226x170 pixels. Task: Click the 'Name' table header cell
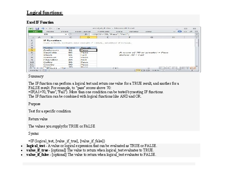[52, 48]
